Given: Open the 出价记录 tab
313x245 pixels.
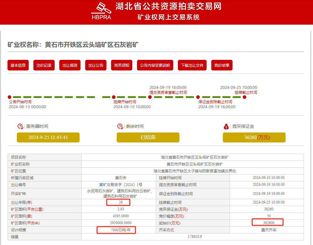Looking at the screenshot, I should click(44, 65).
